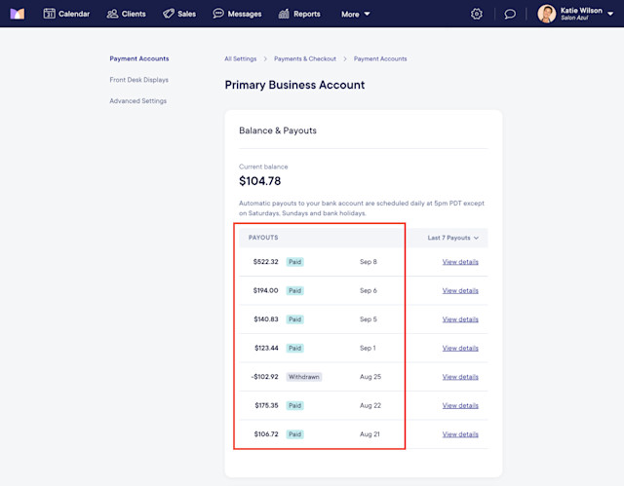Screen dimensions: 624x486
Task: Select Advanced Settings in sidebar
Action: pos(138,101)
